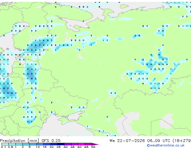Select the 25–30 mm legend swatch

(x=61, y=144)
